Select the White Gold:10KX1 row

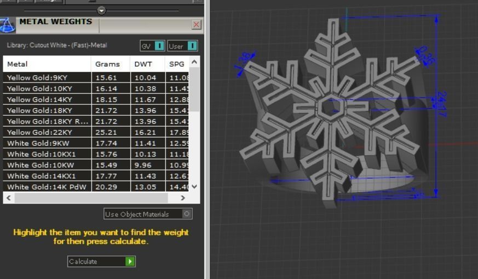[96, 155]
